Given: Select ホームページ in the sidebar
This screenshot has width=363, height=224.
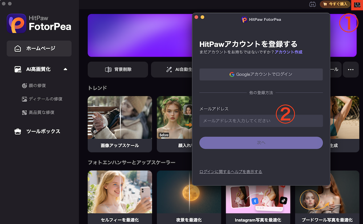Looking at the screenshot, I should coord(39,49).
